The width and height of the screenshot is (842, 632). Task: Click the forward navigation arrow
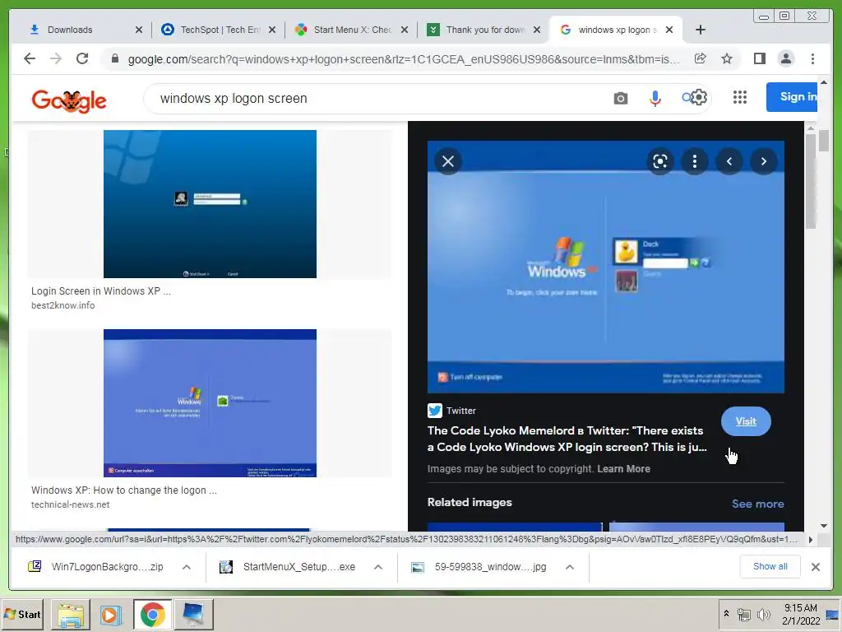(56, 58)
